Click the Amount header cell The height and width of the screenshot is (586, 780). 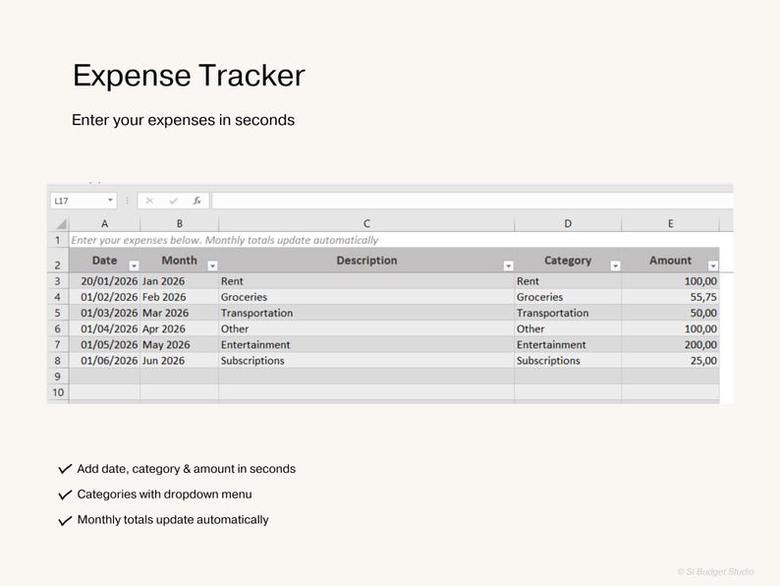pyautogui.click(x=670, y=261)
